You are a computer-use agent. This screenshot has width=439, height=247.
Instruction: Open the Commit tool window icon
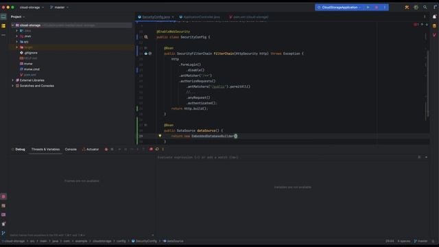coord(3,26)
